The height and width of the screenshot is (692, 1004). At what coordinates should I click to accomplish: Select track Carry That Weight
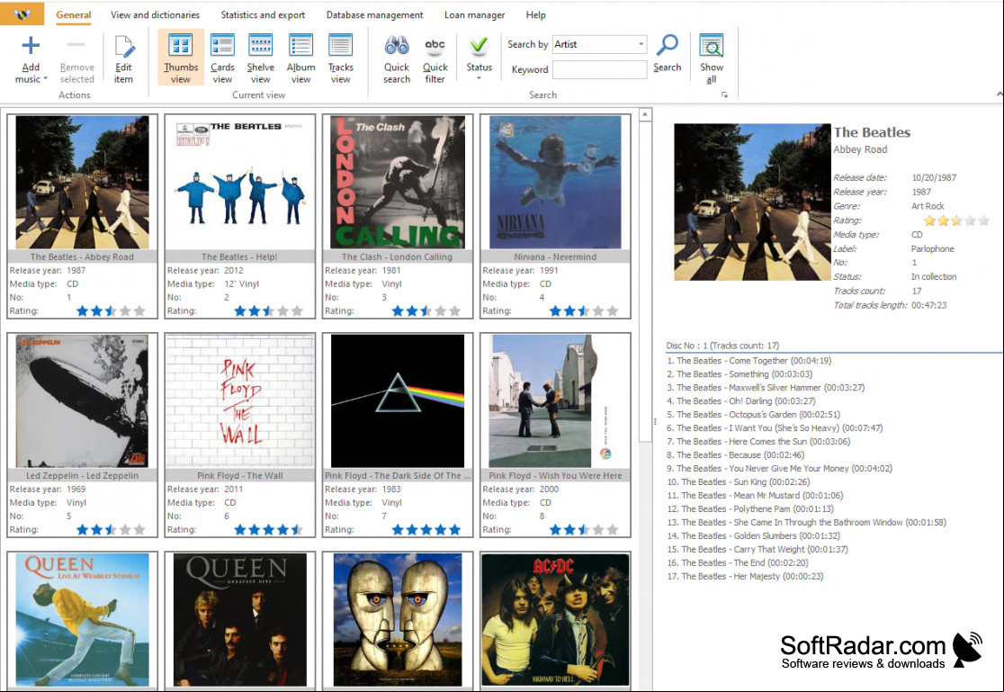tap(757, 549)
